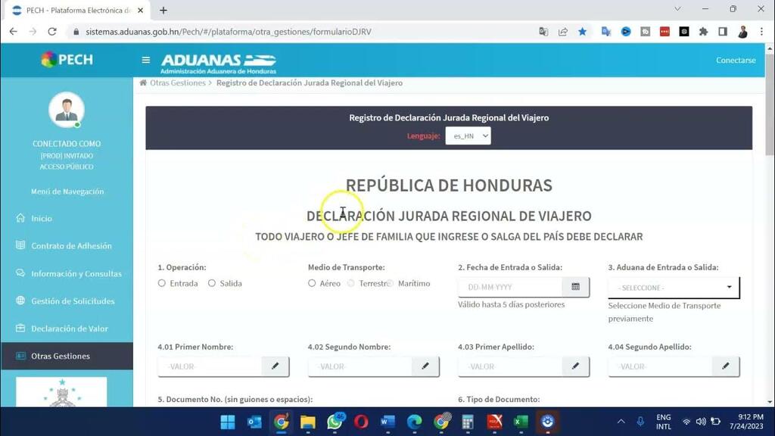Open Gestión de Solicitudes in the sidebar
Viewport: 775px width, 436px height.
[x=73, y=301]
